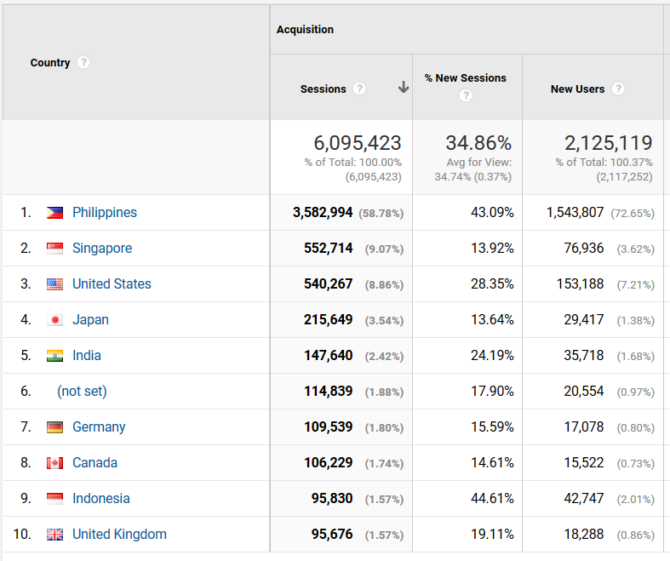Sort by the Sessions column header
670x561 pixels.
pyautogui.click(x=323, y=89)
